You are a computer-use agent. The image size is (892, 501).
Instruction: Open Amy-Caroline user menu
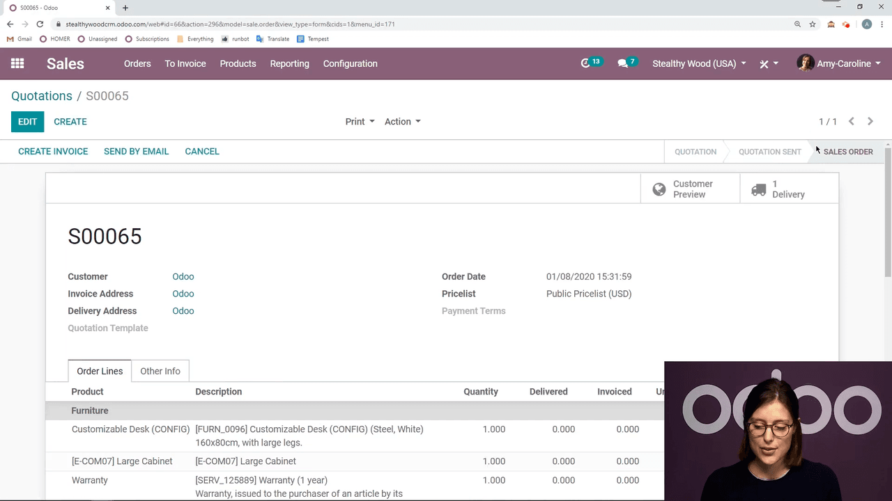840,63
